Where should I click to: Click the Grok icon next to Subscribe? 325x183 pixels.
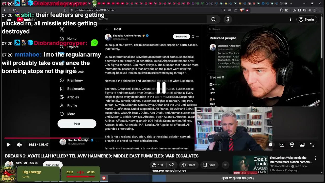pyautogui.click(x=193, y=37)
